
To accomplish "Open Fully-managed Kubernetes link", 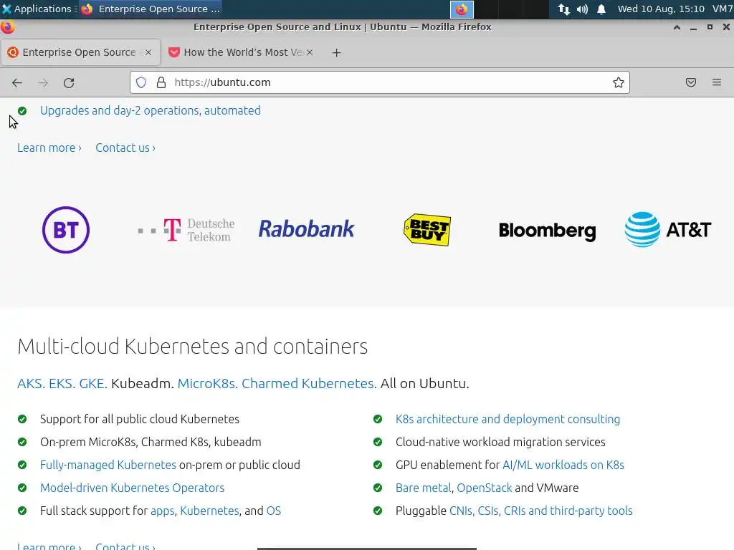I will [108, 465].
